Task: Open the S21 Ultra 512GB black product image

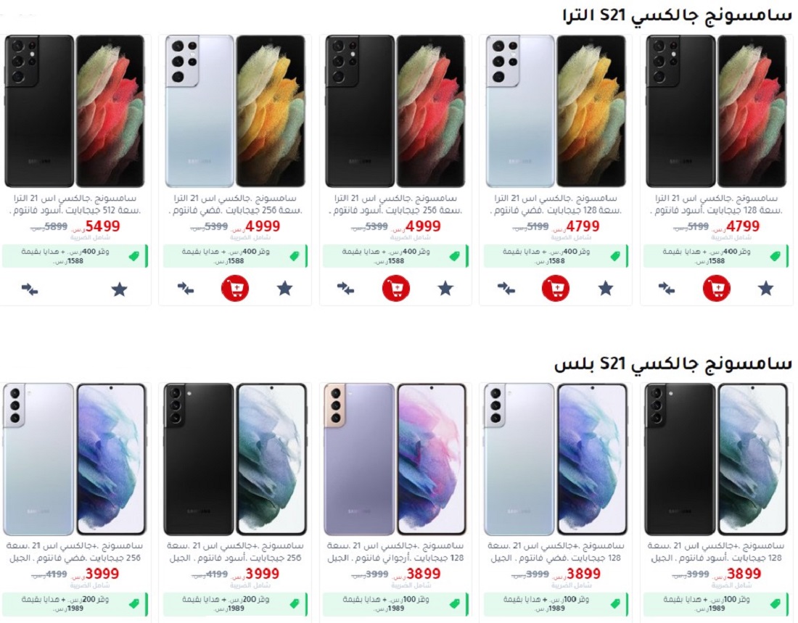Action: click(x=74, y=111)
